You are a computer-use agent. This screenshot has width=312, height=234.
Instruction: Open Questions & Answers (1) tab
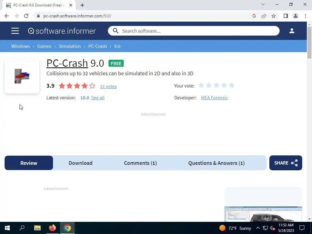[217, 163]
